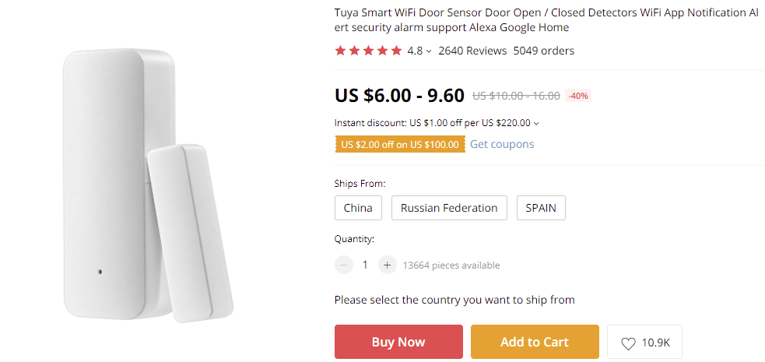Viewport: 765px width, 362px height.
Task: Click the 5049 orders text
Action: point(543,51)
